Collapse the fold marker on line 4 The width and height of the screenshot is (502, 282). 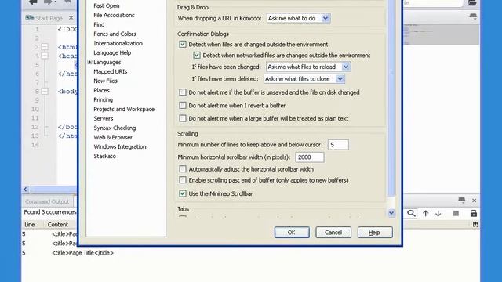click(45, 56)
